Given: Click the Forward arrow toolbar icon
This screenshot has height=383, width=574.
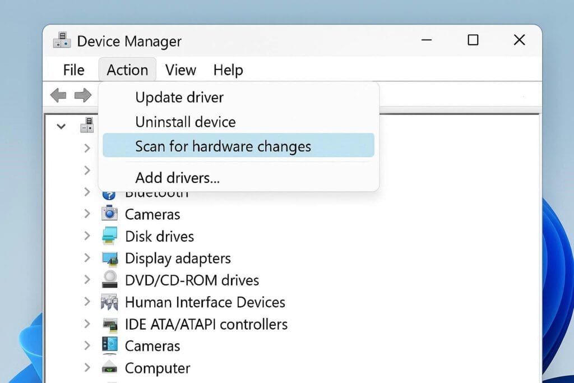Looking at the screenshot, I should click(82, 95).
